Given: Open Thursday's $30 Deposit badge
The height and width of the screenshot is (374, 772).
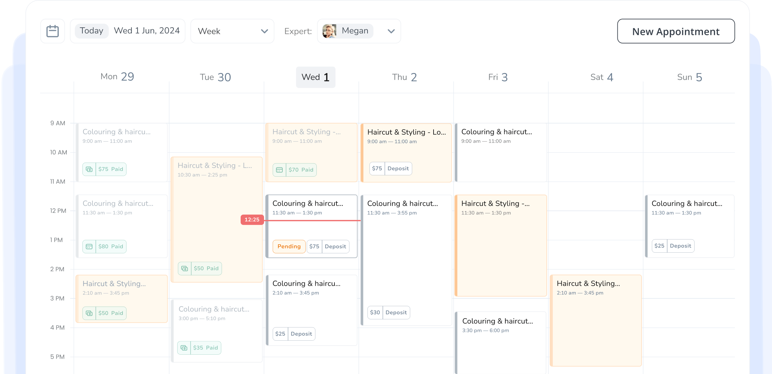Looking at the screenshot, I should (389, 313).
